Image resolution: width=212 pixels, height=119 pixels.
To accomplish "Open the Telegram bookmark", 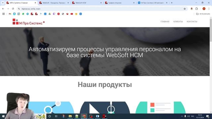I will 27,14.
